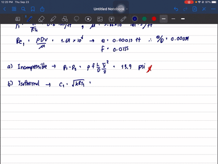Open the Elements sticker tool

coord(88,19)
